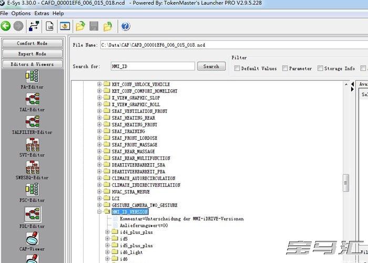Expand the KEY_CONF_COMFORT_HOMELIGHT node
The image size is (368, 263).
coord(99,91)
